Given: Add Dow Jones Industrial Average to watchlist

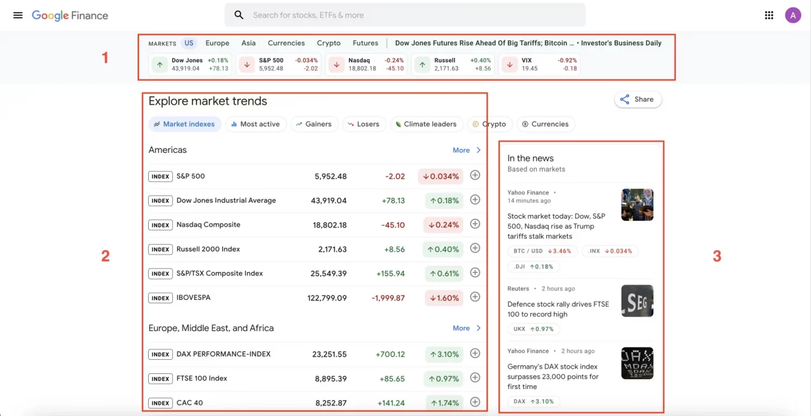Looking at the screenshot, I should coord(475,199).
